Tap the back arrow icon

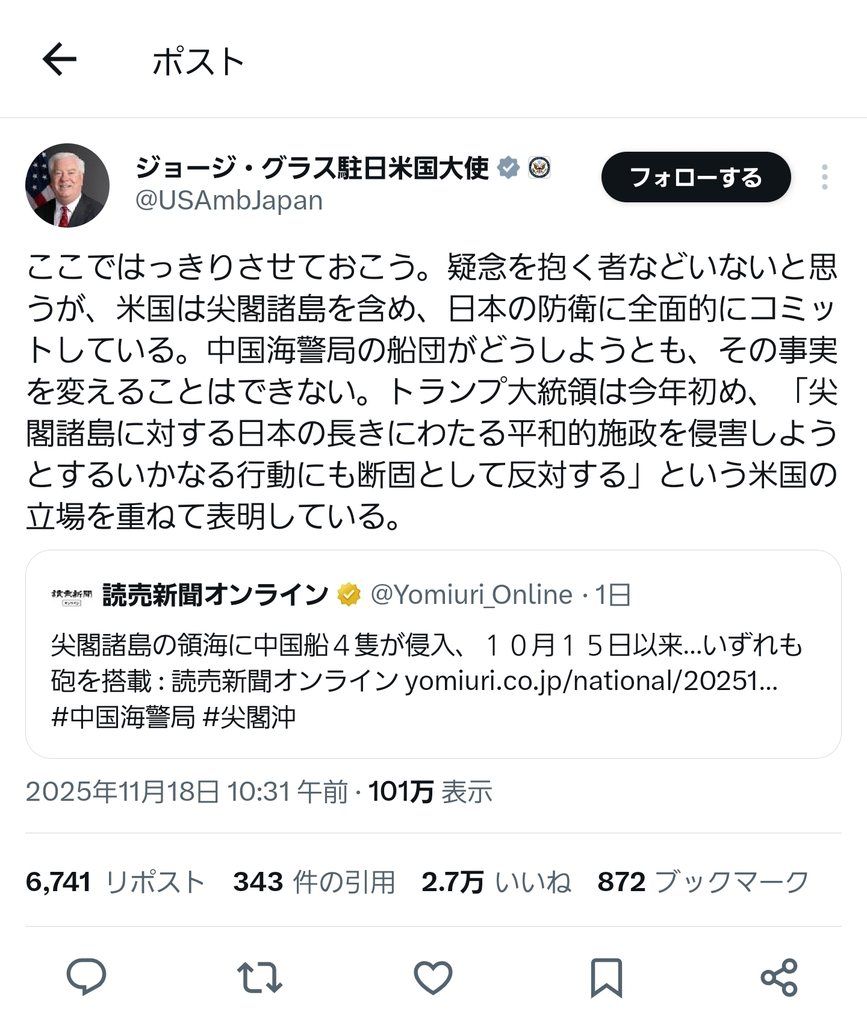[60, 60]
